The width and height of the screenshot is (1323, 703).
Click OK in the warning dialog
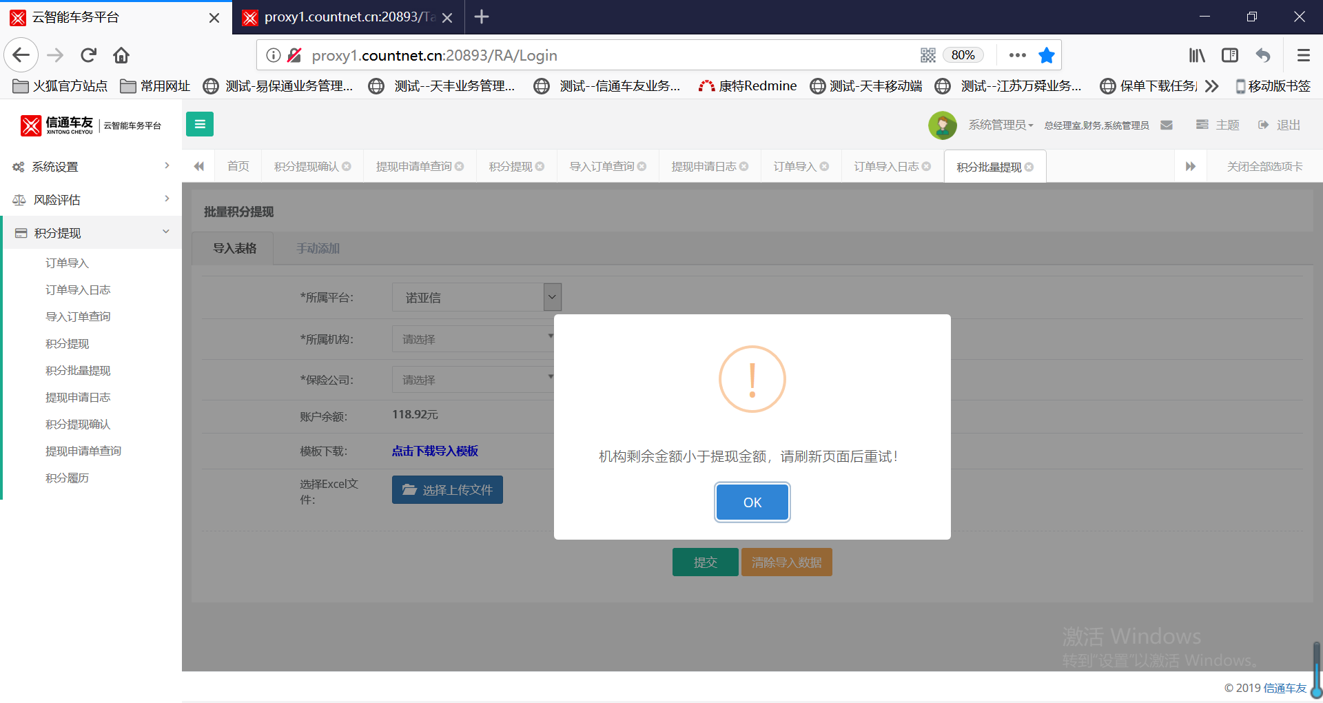752,502
